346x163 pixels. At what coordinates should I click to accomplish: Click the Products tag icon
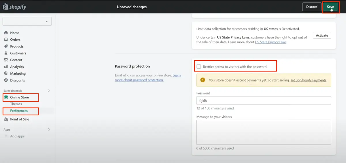6,46
